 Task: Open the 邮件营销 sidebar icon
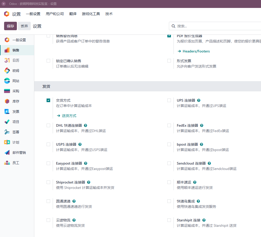click(7, 153)
